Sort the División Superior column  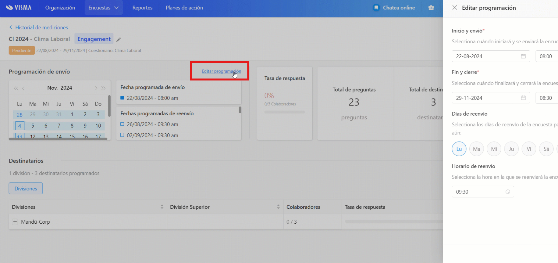[x=278, y=207]
